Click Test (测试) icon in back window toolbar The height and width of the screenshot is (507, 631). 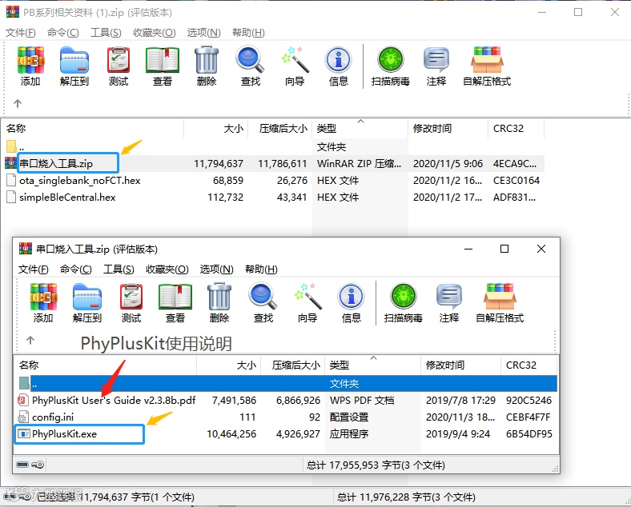(x=119, y=66)
